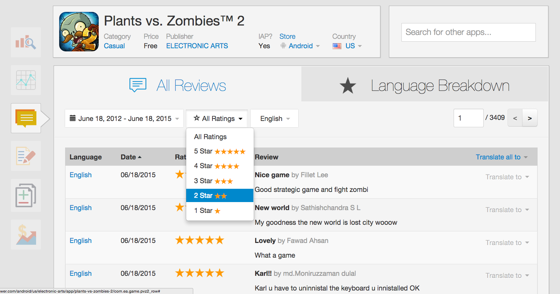Open the Android store dropdown

point(300,46)
